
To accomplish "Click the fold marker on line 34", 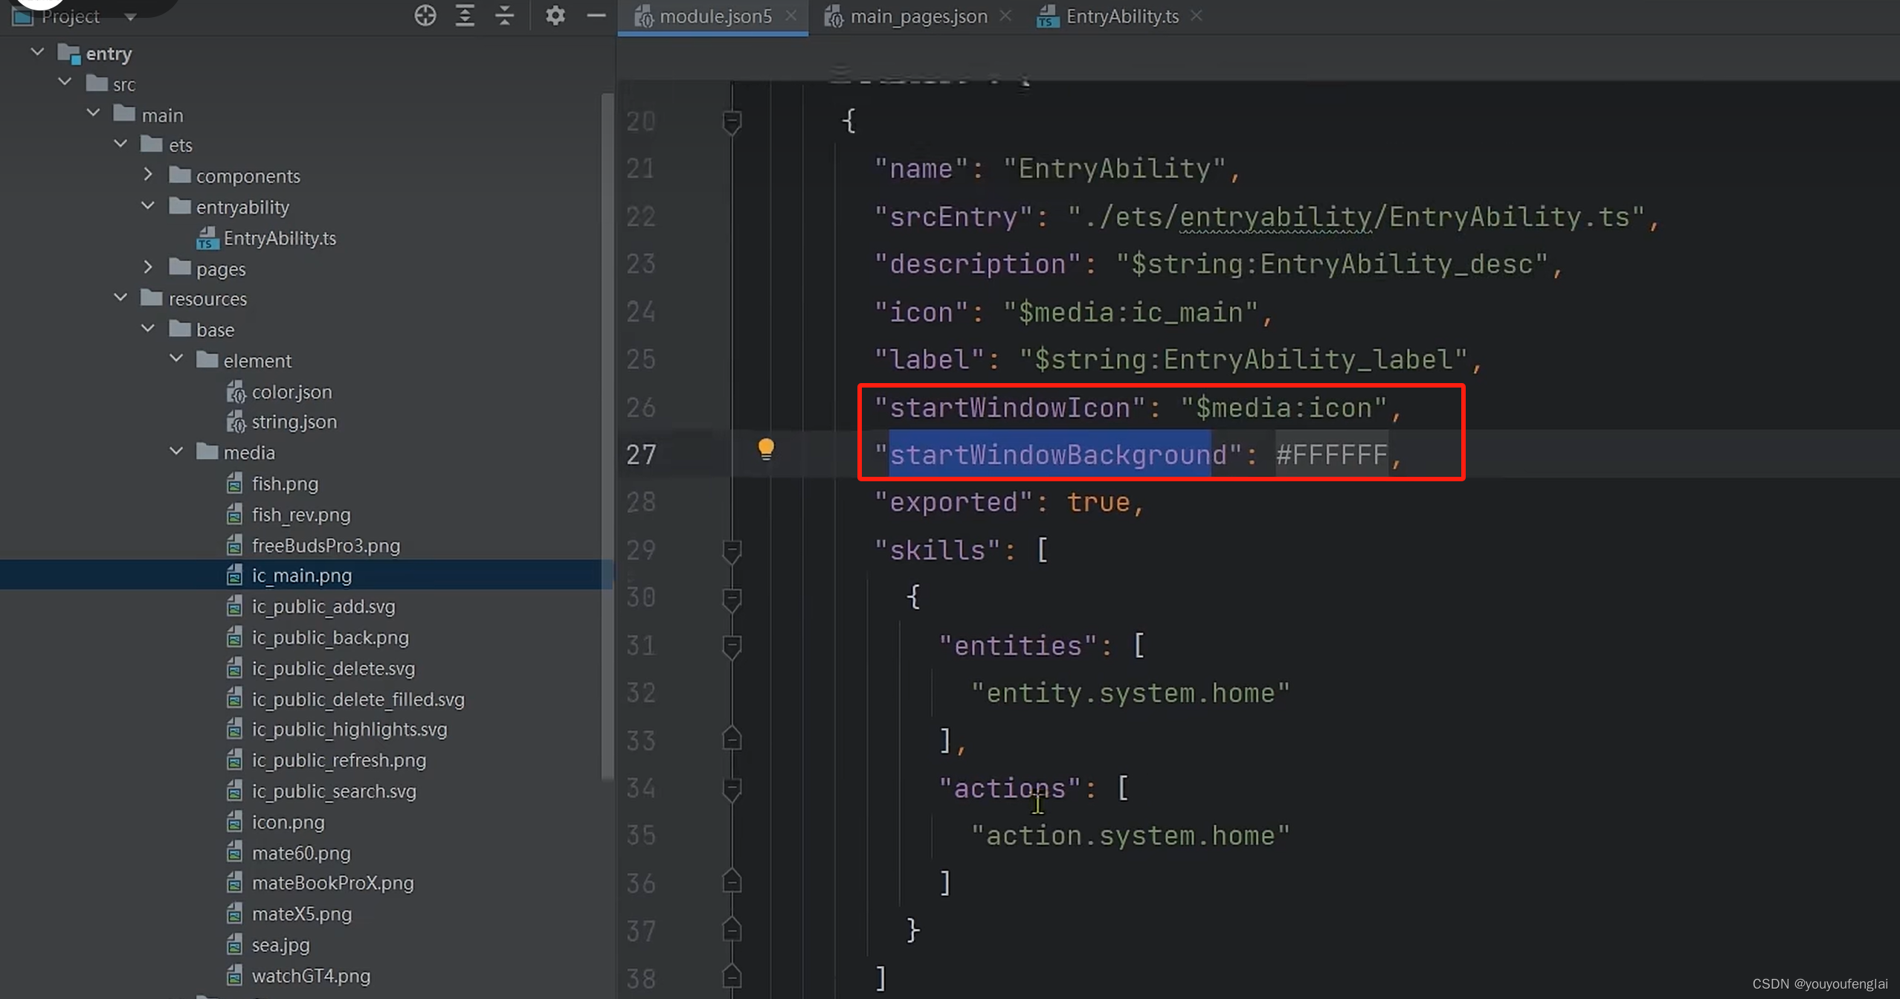I will pyautogui.click(x=732, y=788).
